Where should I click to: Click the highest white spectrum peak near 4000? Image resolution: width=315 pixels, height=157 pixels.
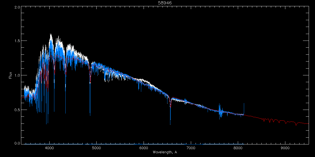[x=50, y=34]
